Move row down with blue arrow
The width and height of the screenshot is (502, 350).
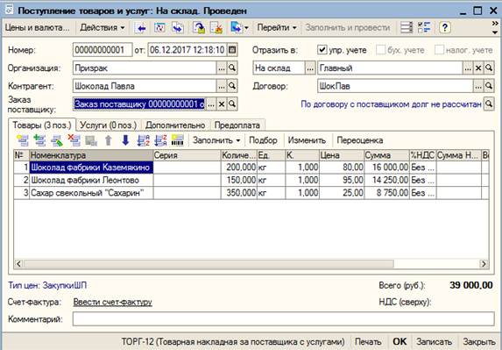[125, 140]
